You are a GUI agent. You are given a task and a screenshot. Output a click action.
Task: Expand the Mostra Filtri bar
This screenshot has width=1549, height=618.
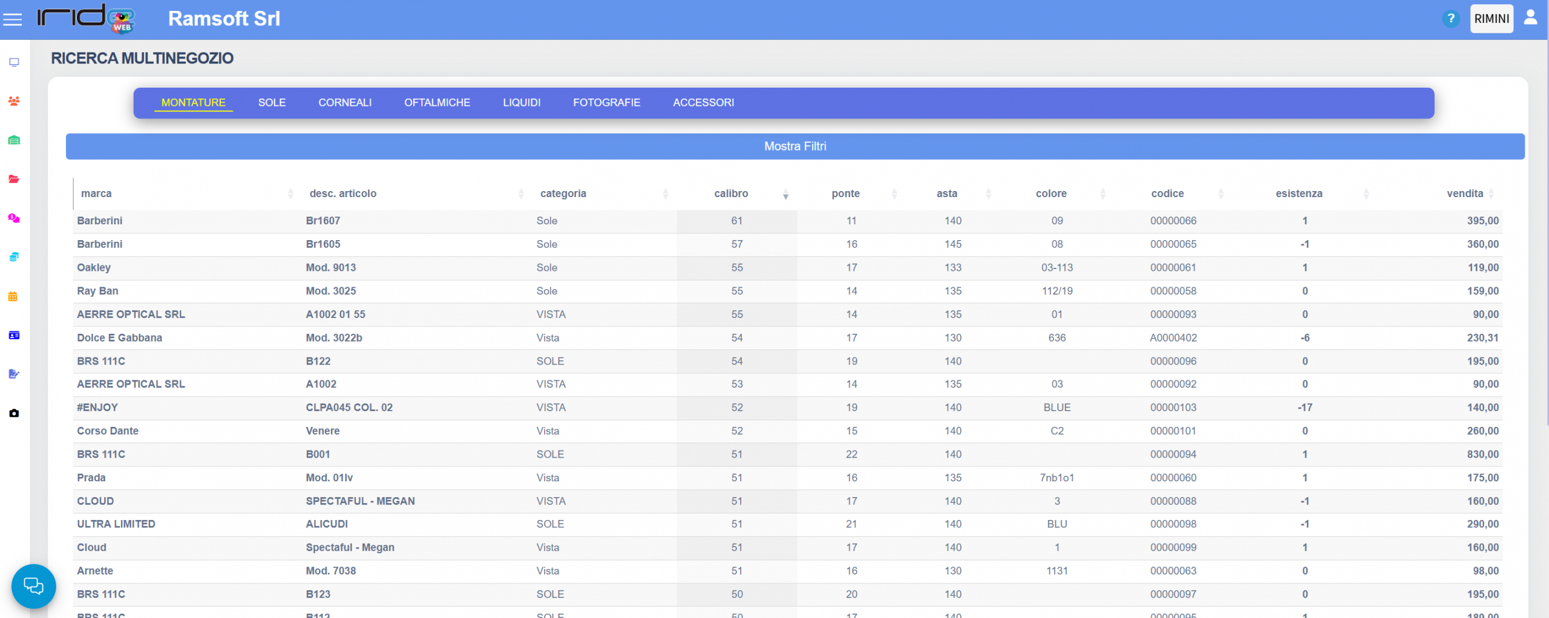(x=794, y=146)
